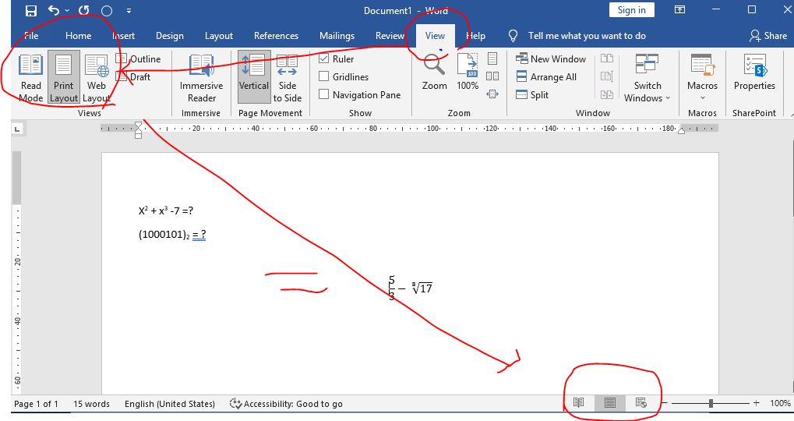Enable the Gridlines checkbox
Screen dimensions: 794x421
[x=324, y=77]
